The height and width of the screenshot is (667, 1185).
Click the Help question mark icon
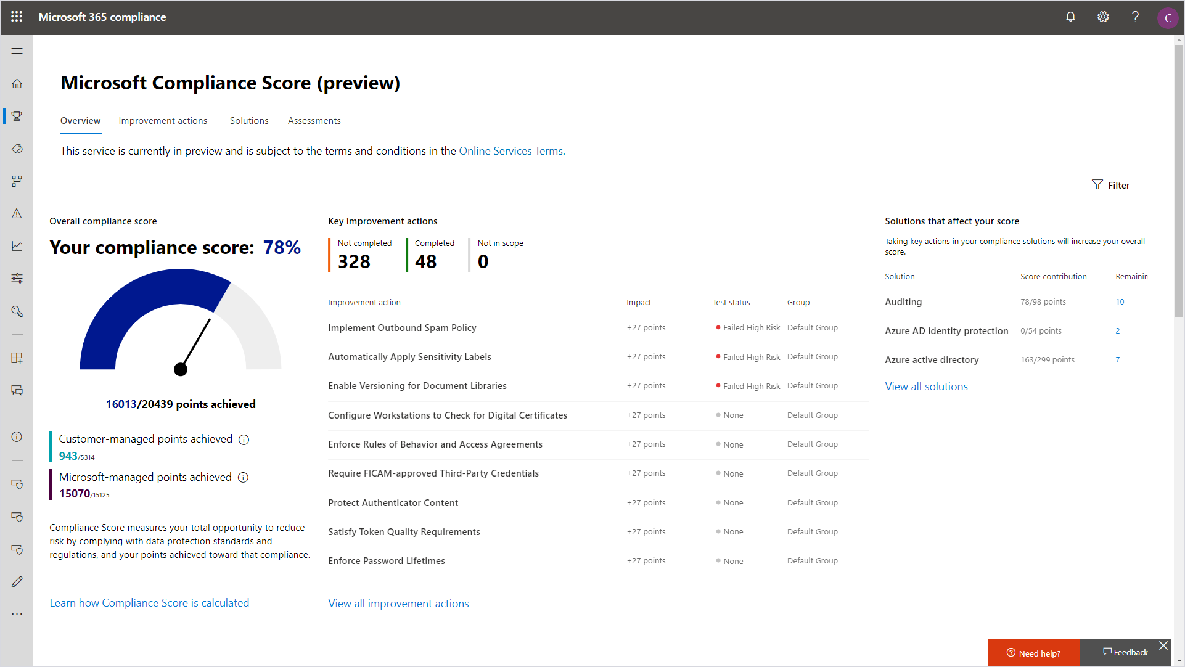point(1136,16)
